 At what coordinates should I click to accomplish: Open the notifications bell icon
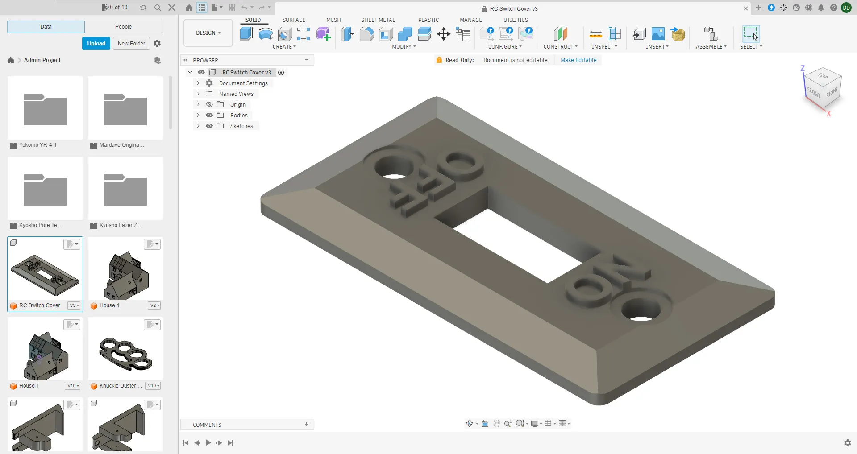click(821, 8)
